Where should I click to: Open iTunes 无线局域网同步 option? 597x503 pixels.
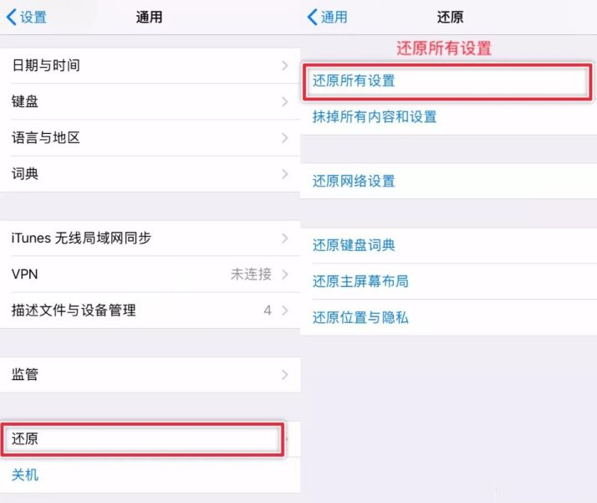[x=150, y=239]
